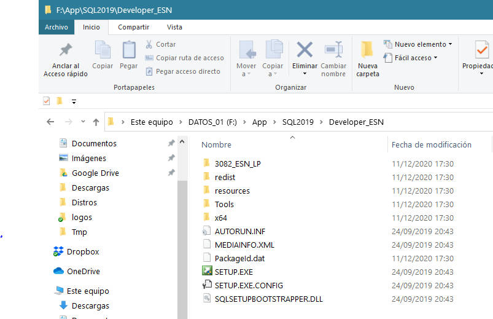The width and height of the screenshot is (493, 319).
Task: Click Copiar ruta de acceso
Action: click(x=185, y=58)
